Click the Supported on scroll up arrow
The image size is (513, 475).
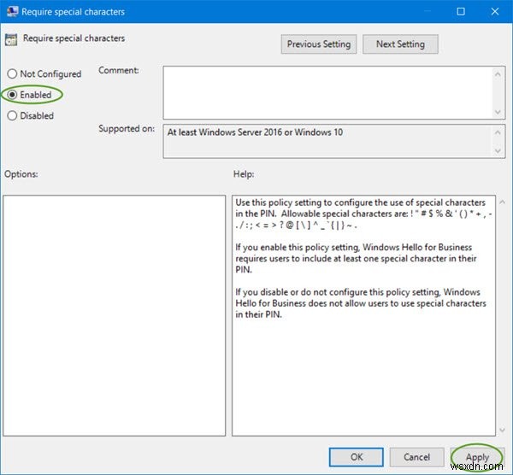coord(498,132)
